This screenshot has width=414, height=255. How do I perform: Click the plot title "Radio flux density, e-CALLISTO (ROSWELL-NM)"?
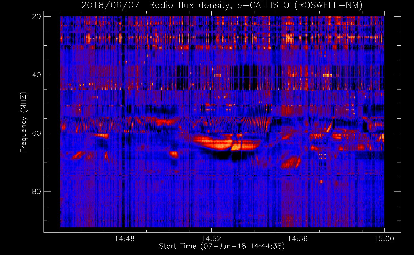(x=255, y=5)
